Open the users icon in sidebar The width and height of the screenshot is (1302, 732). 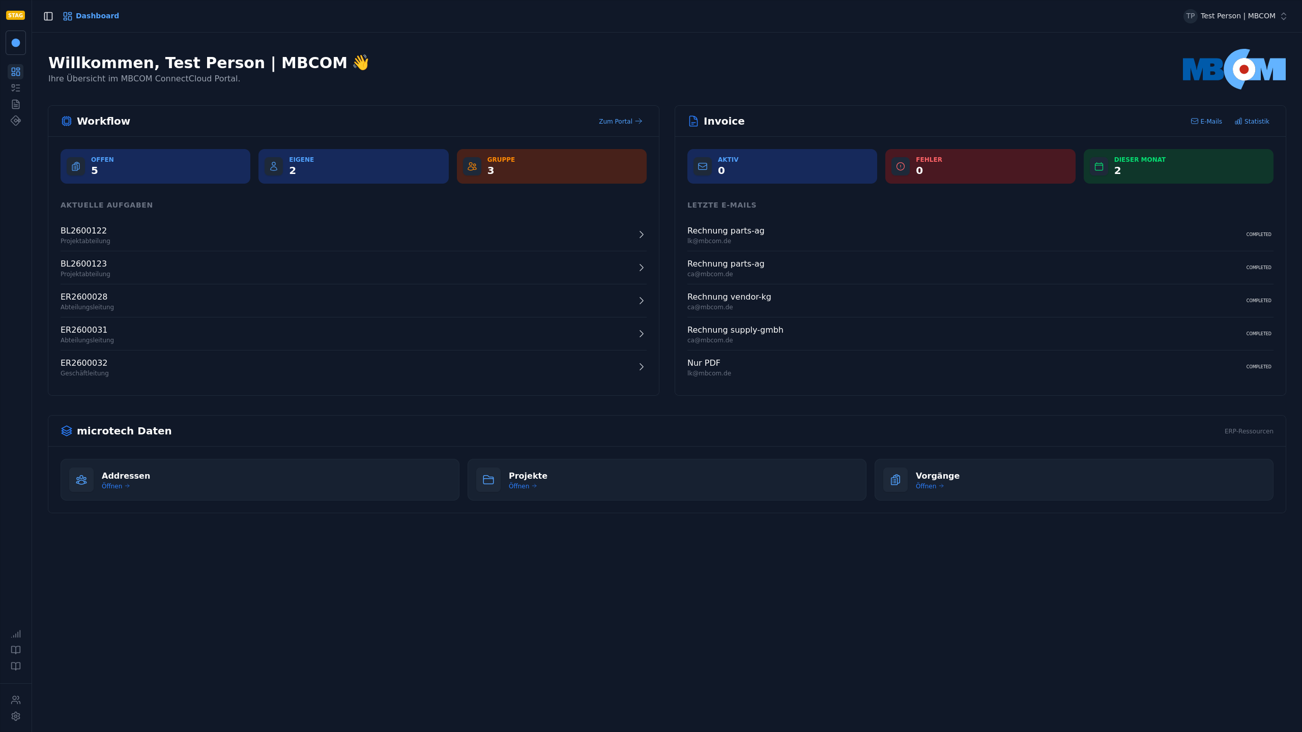16,700
